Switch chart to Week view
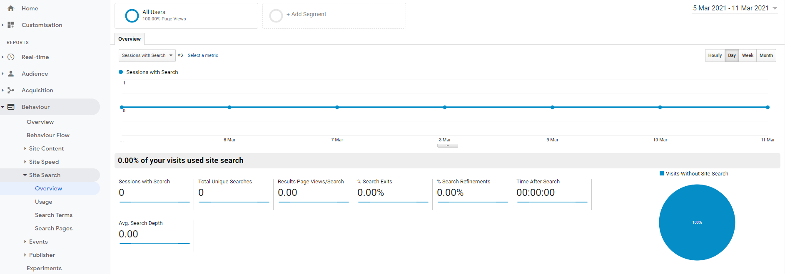This screenshot has width=785, height=274. pyautogui.click(x=748, y=55)
